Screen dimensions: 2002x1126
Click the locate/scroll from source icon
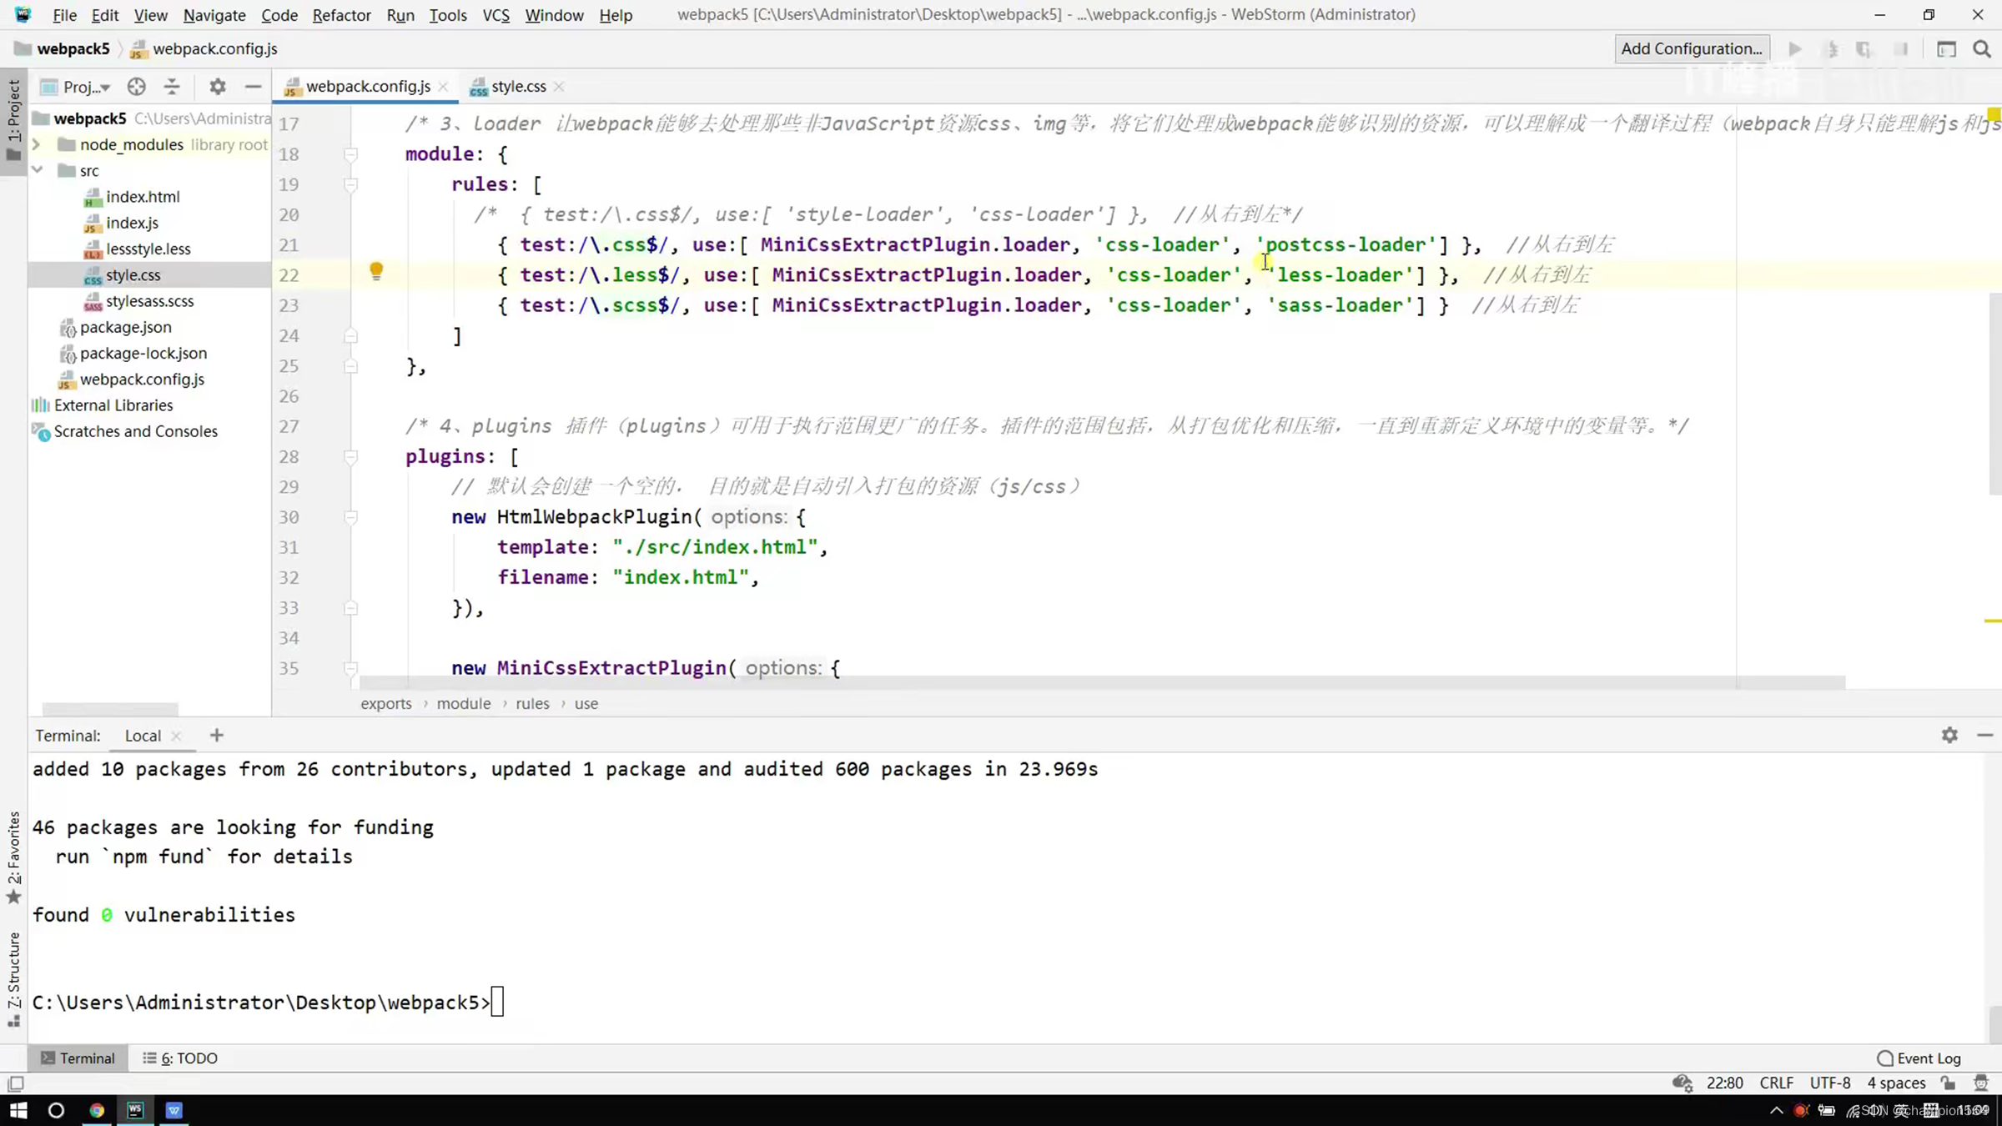coord(137,86)
